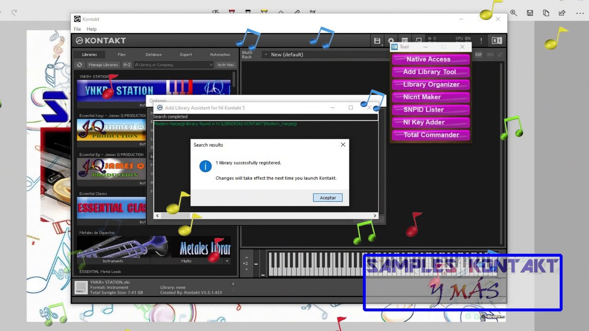
Task: Toggle the AUX button in rack header
Action: coord(490,55)
